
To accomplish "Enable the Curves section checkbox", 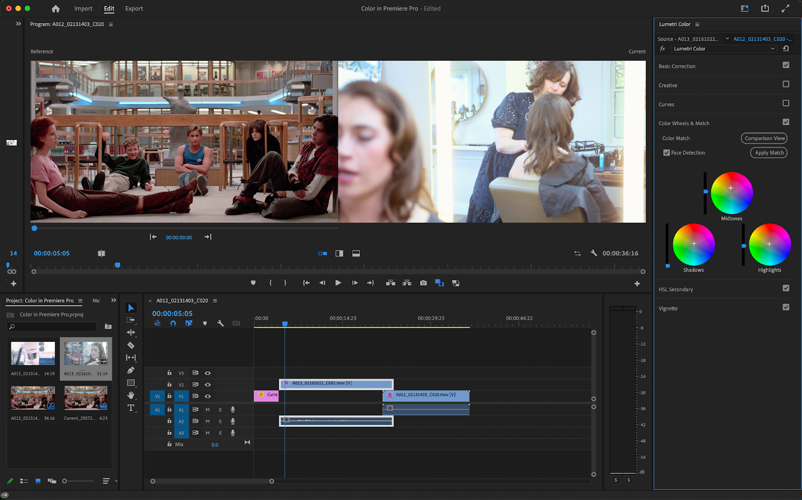I will pos(786,103).
